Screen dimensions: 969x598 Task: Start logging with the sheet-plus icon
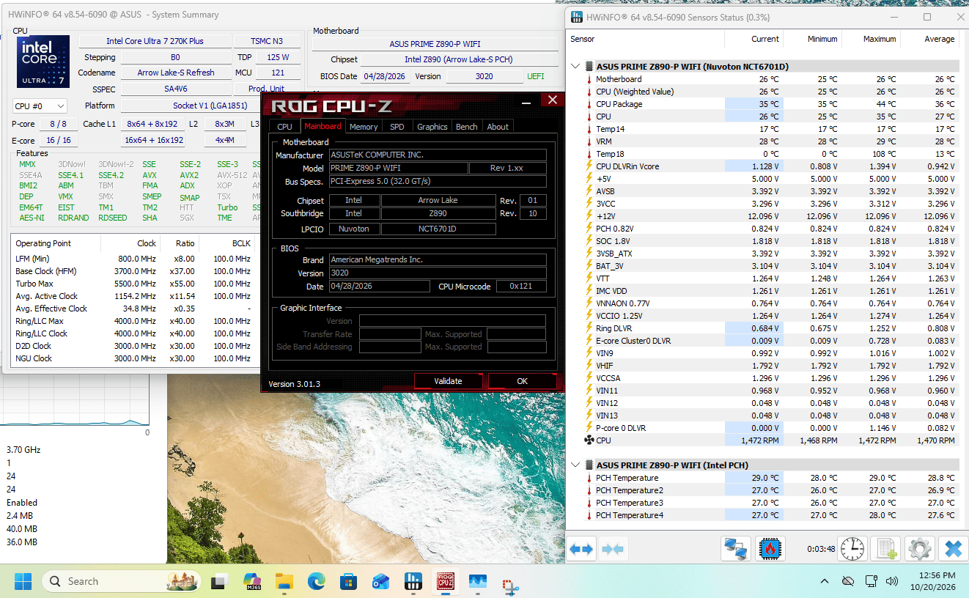click(888, 548)
